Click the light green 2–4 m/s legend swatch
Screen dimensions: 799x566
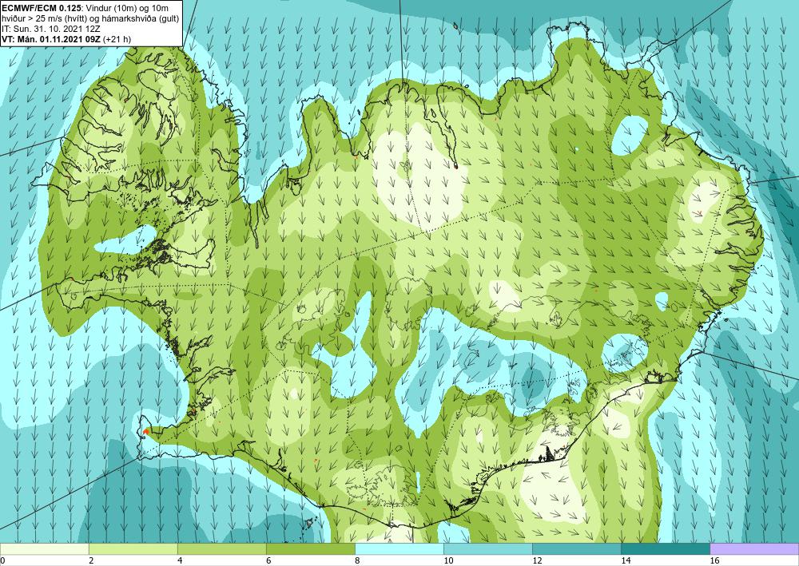pyautogui.click(x=133, y=548)
